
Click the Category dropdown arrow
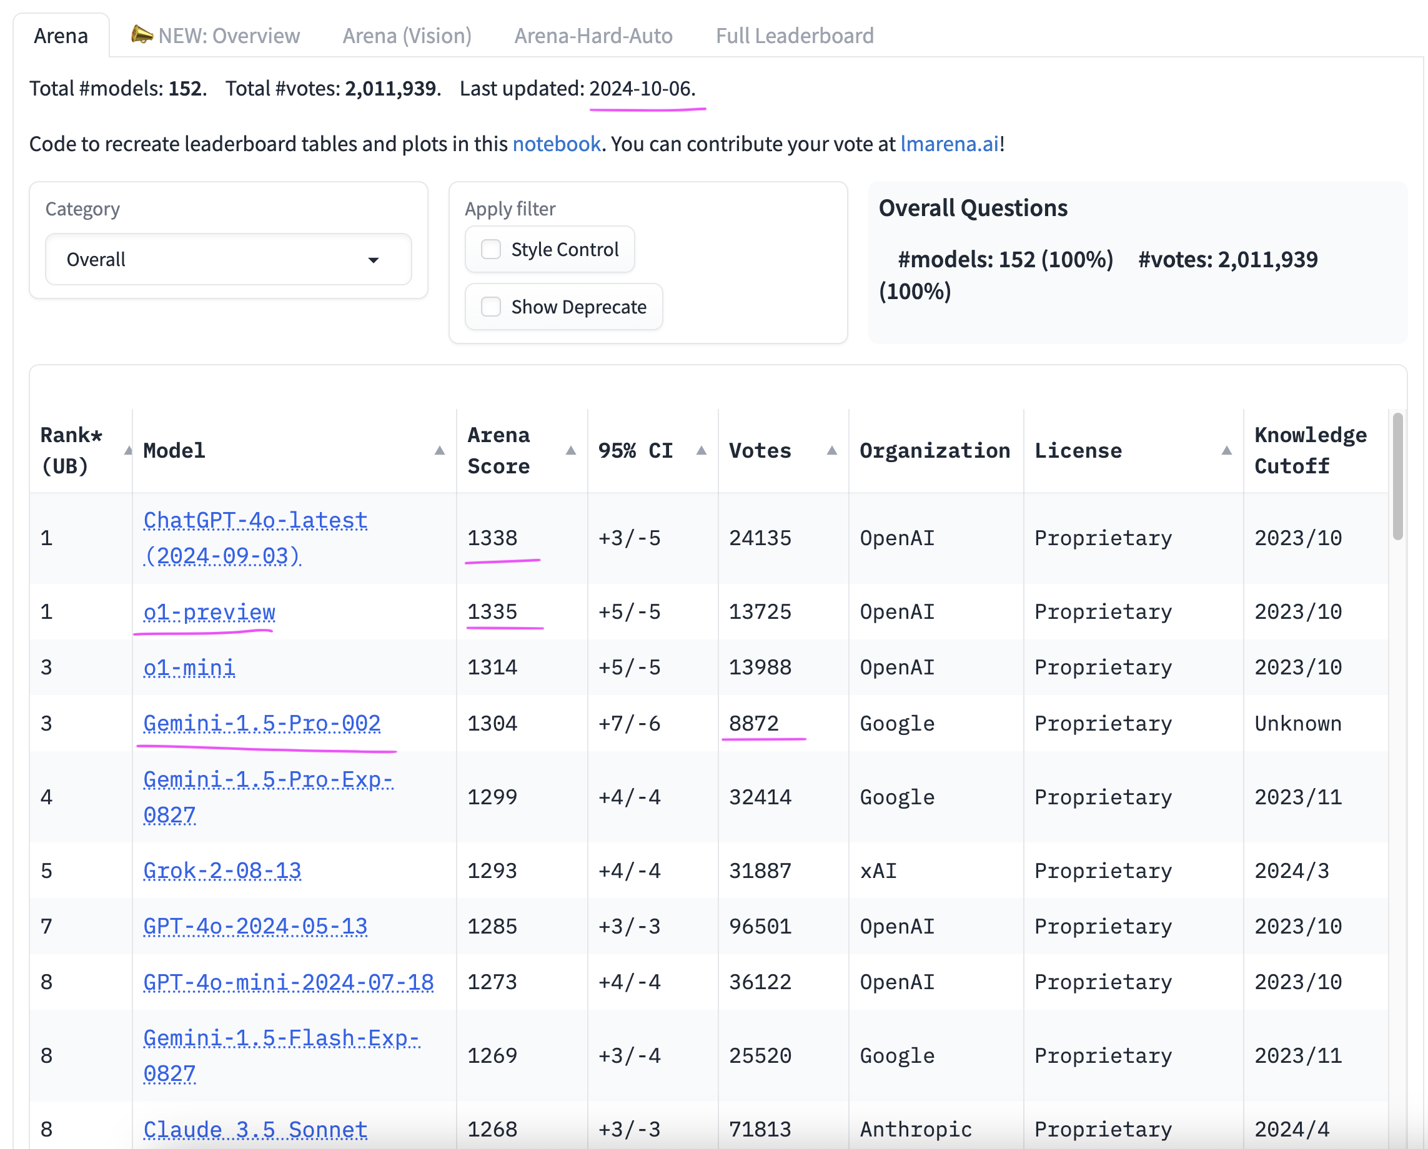pyautogui.click(x=374, y=260)
